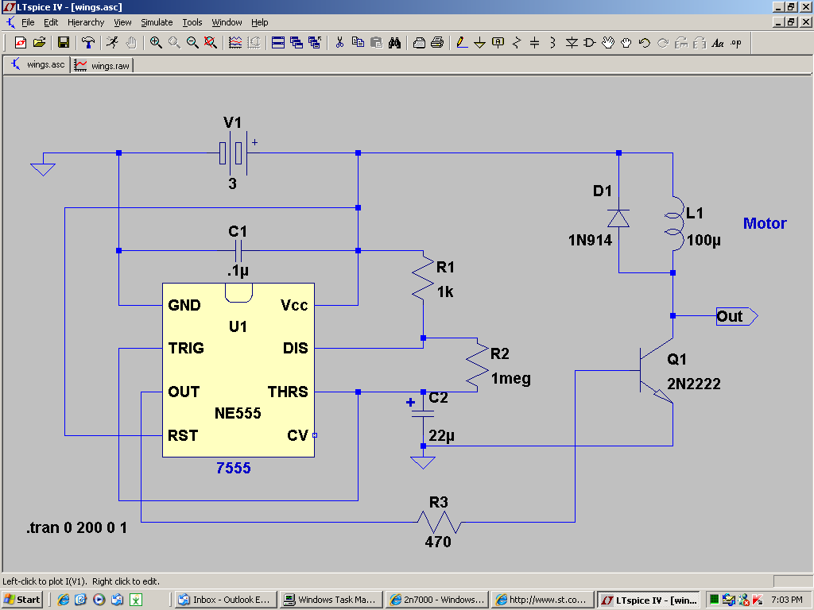Click the Pan magnifier icon
Image resolution: width=814 pixels, height=610 pixels.
point(174,43)
